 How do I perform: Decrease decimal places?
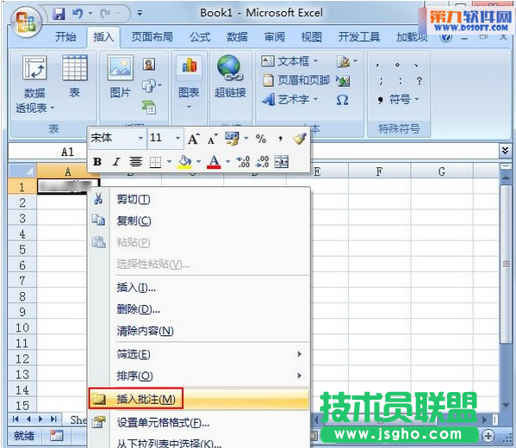(x=262, y=162)
